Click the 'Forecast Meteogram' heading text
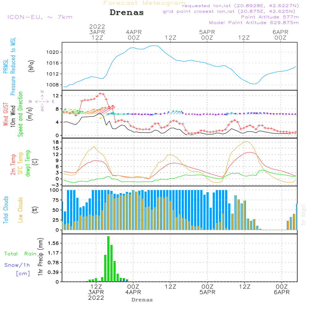The image size is (310, 310). tap(144, 3)
